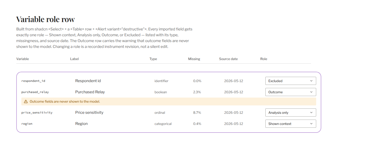This screenshot has height=149, width=366.
Task: Open the region role dropdown
Action: (x=291, y=124)
